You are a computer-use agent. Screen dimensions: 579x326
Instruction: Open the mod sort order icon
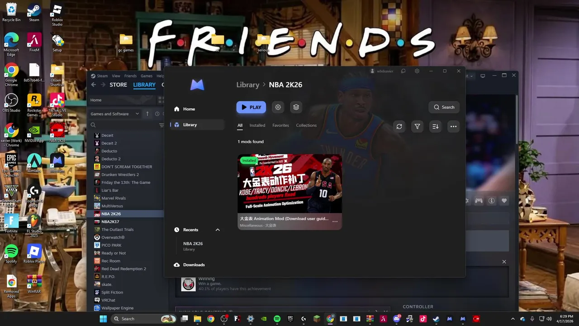click(435, 127)
